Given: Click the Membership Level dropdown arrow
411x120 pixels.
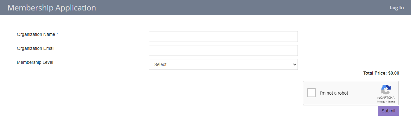Looking at the screenshot, I should click(294, 64).
